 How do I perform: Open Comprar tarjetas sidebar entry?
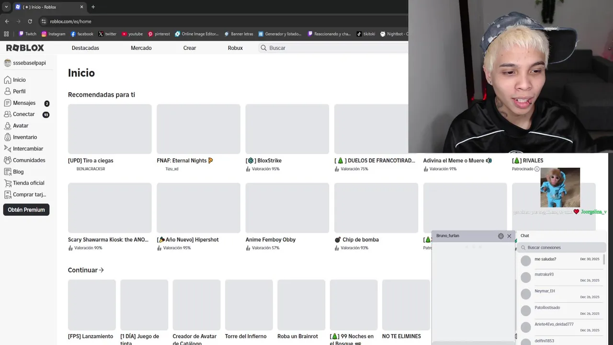tap(29, 195)
